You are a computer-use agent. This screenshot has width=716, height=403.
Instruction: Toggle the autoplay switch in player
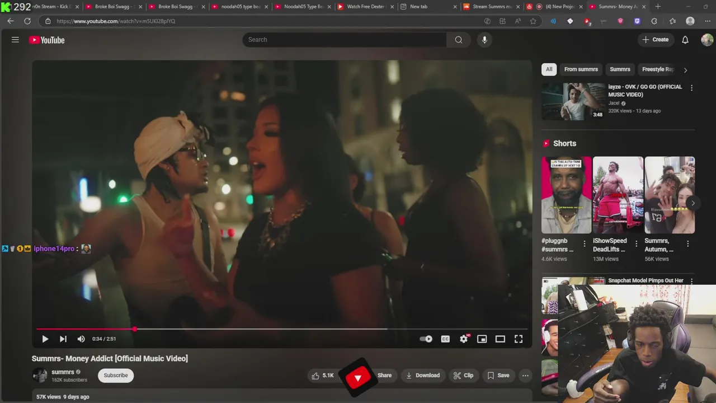tap(426, 339)
